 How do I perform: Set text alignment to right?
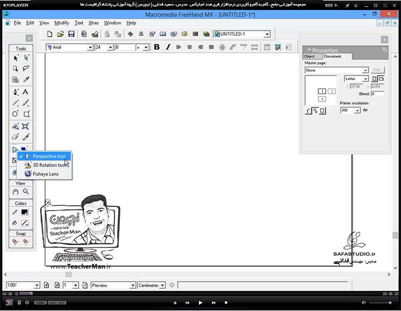(200, 47)
